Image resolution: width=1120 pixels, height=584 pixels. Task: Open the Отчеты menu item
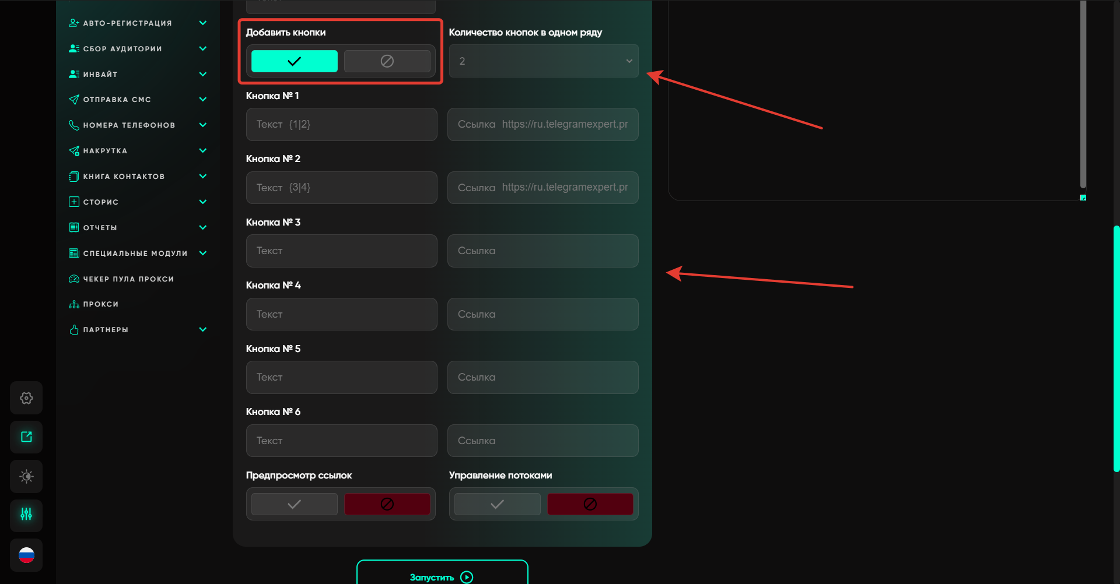click(x=100, y=228)
